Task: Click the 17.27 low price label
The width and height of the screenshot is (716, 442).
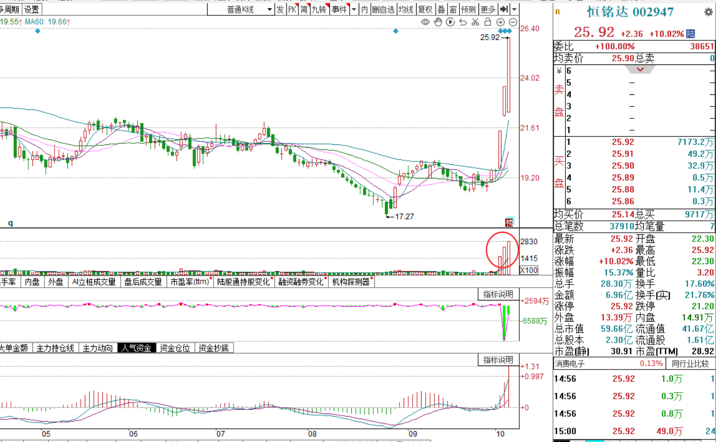Action: (x=404, y=216)
